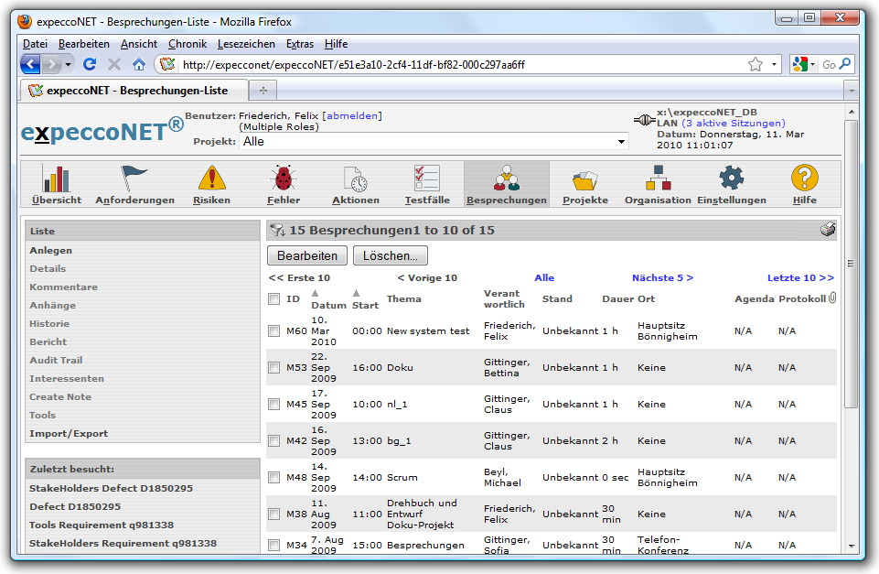Screen dimensions: 879x574
Task: Click the Nächste 5 link
Action: [662, 278]
